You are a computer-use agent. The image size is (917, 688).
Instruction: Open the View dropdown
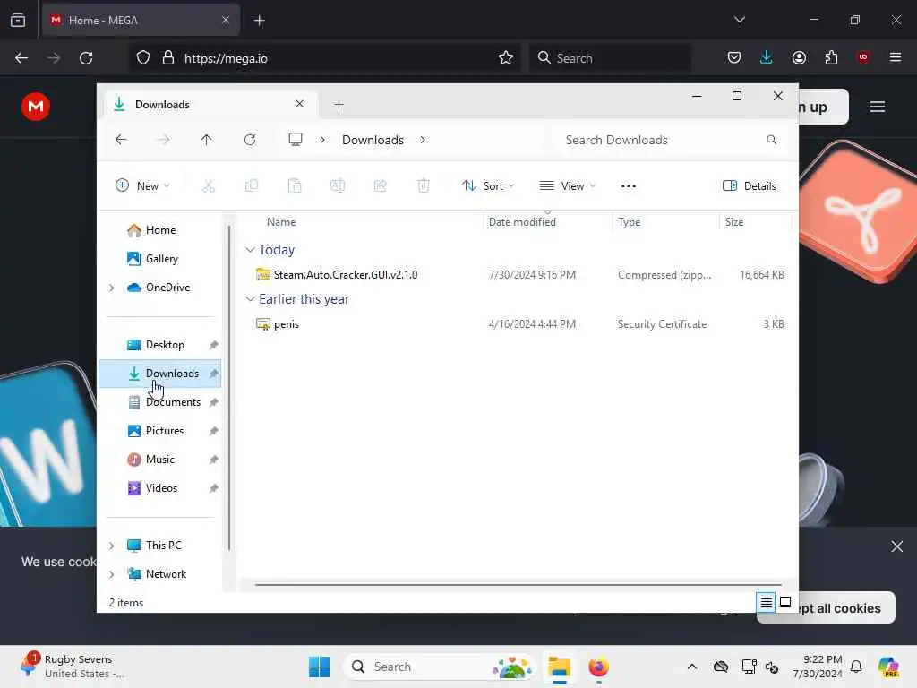pos(568,186)
